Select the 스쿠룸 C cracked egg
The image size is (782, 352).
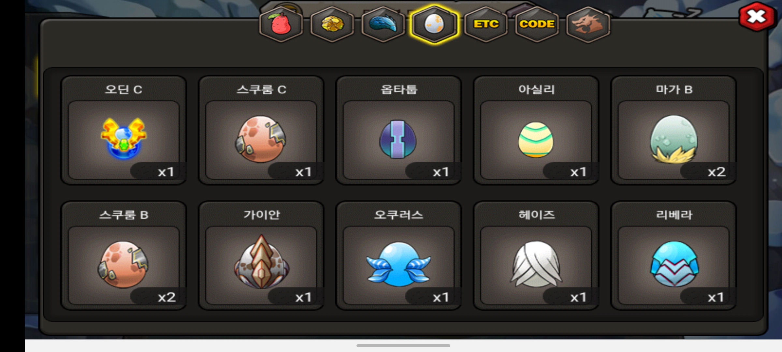click(261, 130)
